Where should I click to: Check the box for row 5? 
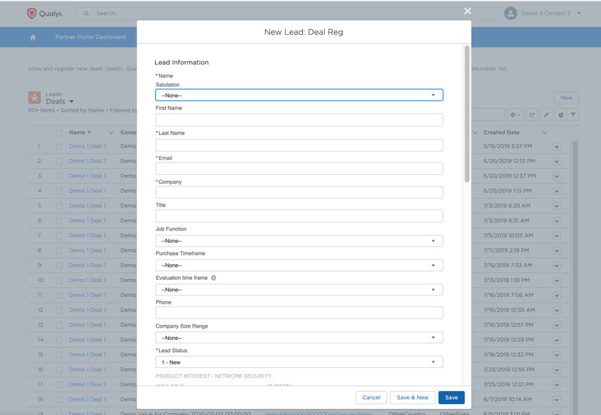[59, 206]
